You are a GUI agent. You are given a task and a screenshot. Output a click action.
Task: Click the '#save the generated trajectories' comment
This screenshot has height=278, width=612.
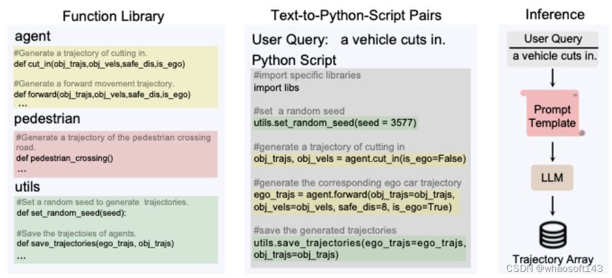pyautogui.click(x=325, y=230)
